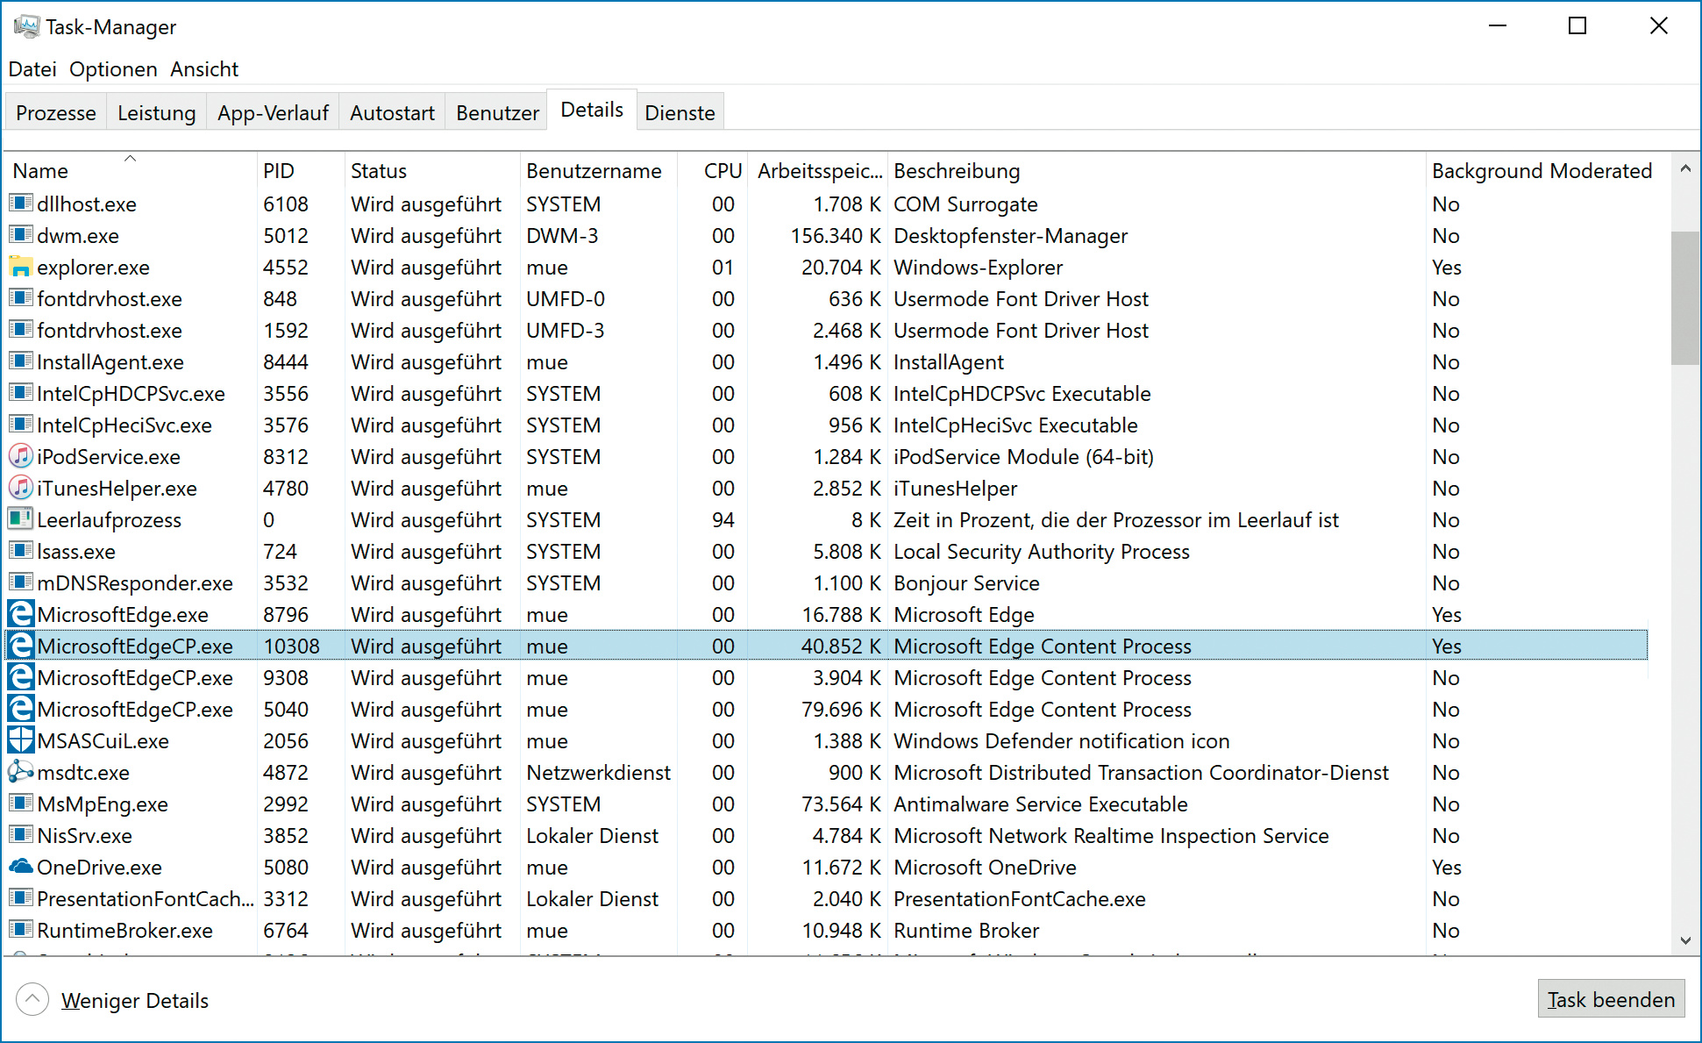Click the Weniger Details link
Viewport: 1702px width, 1043px height.
[135, 1001]
